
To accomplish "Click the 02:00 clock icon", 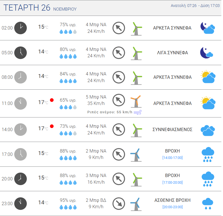I will click(x=20, y=28).
